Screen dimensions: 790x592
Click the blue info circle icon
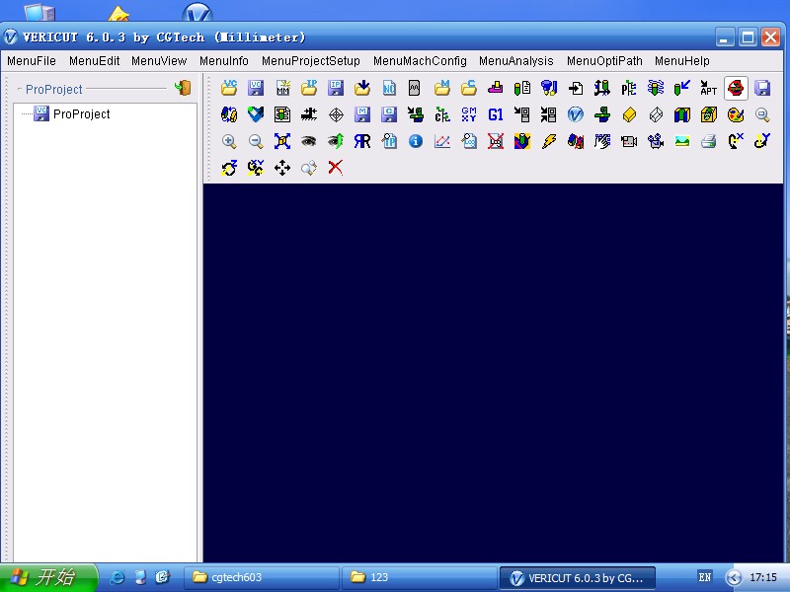tap(416, 141)
